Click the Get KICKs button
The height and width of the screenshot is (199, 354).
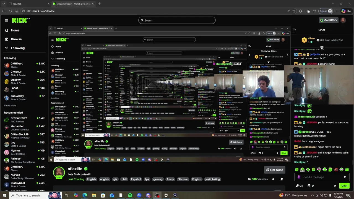[329, 20]
